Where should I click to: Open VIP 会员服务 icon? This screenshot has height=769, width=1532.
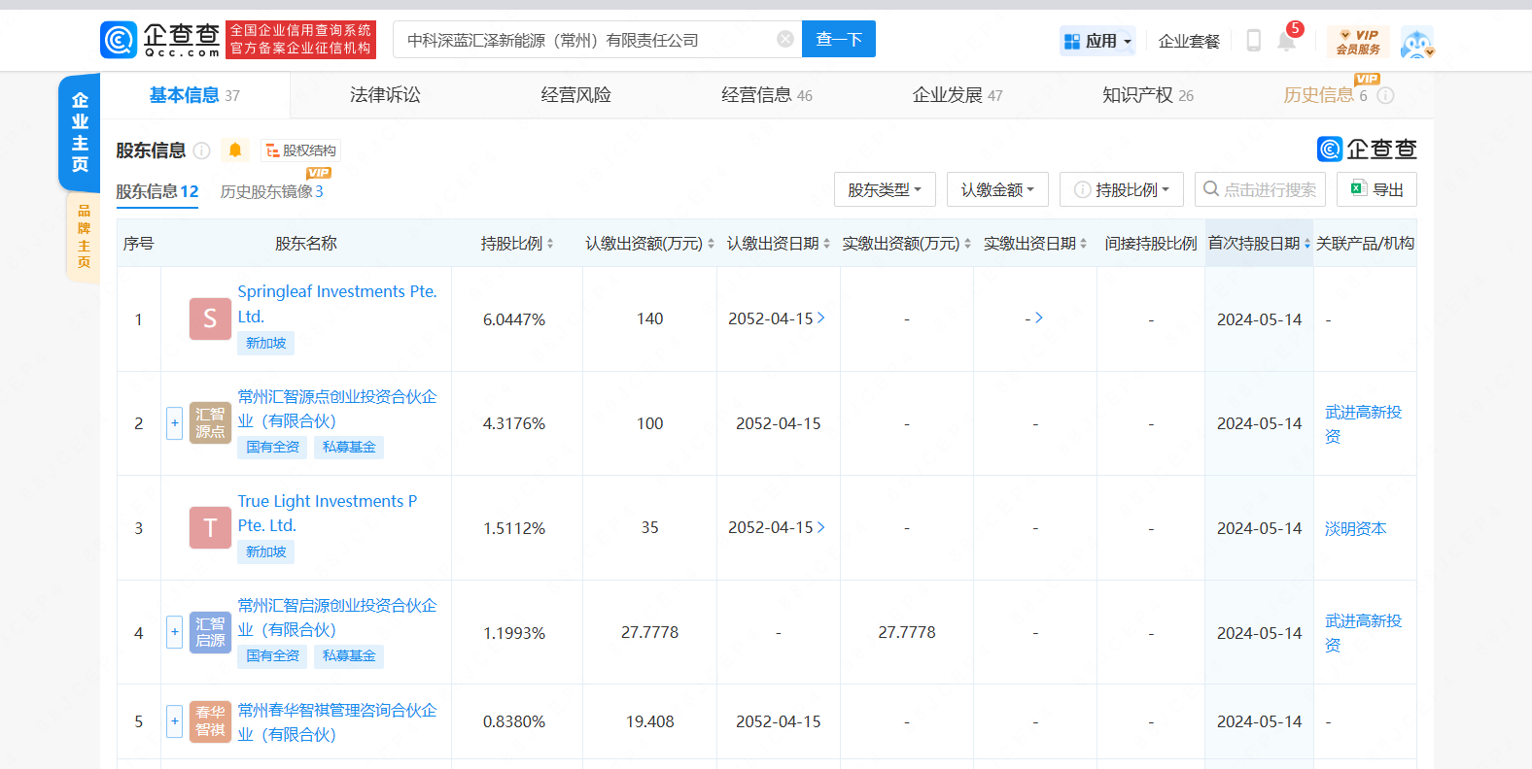[x=1358, y=41]
